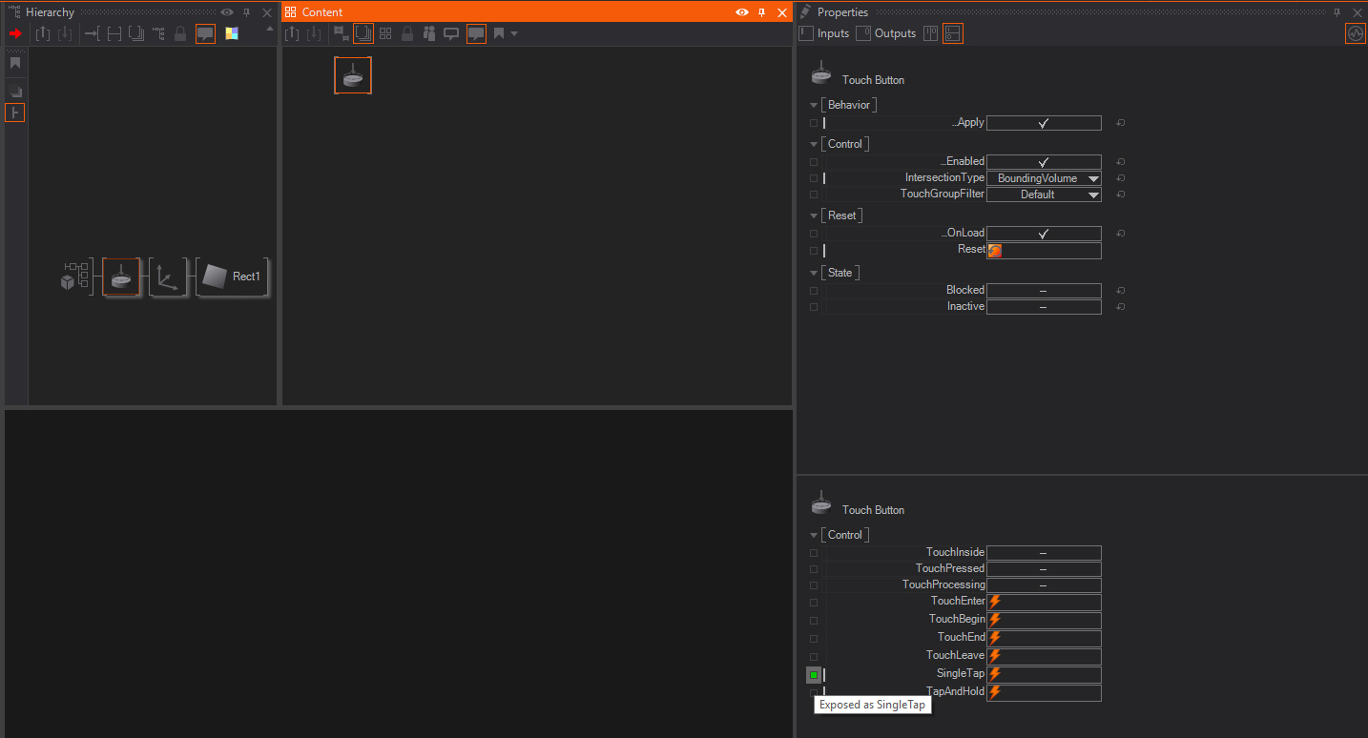Screen dimensions: 1368x738
Task: Open the IntersectionType BoundingVolume dropdown
Action: tap(1044, 178)
